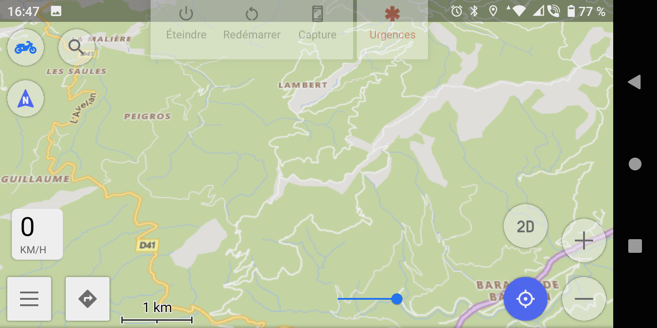
Task: Center map on my location
Action: tap(526, 299)
